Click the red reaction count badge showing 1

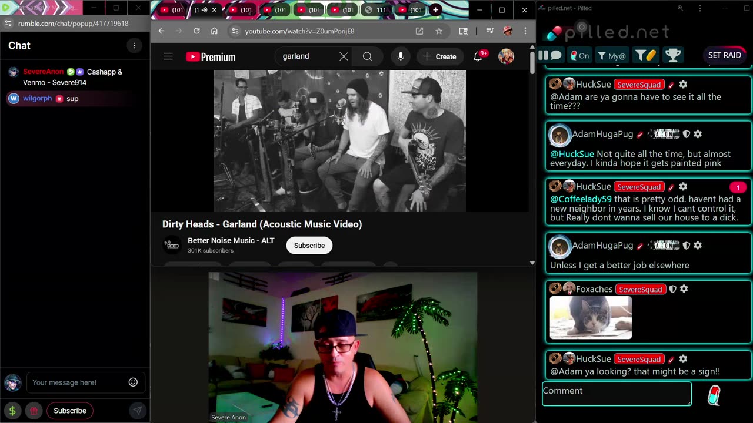tap(738, 187)
